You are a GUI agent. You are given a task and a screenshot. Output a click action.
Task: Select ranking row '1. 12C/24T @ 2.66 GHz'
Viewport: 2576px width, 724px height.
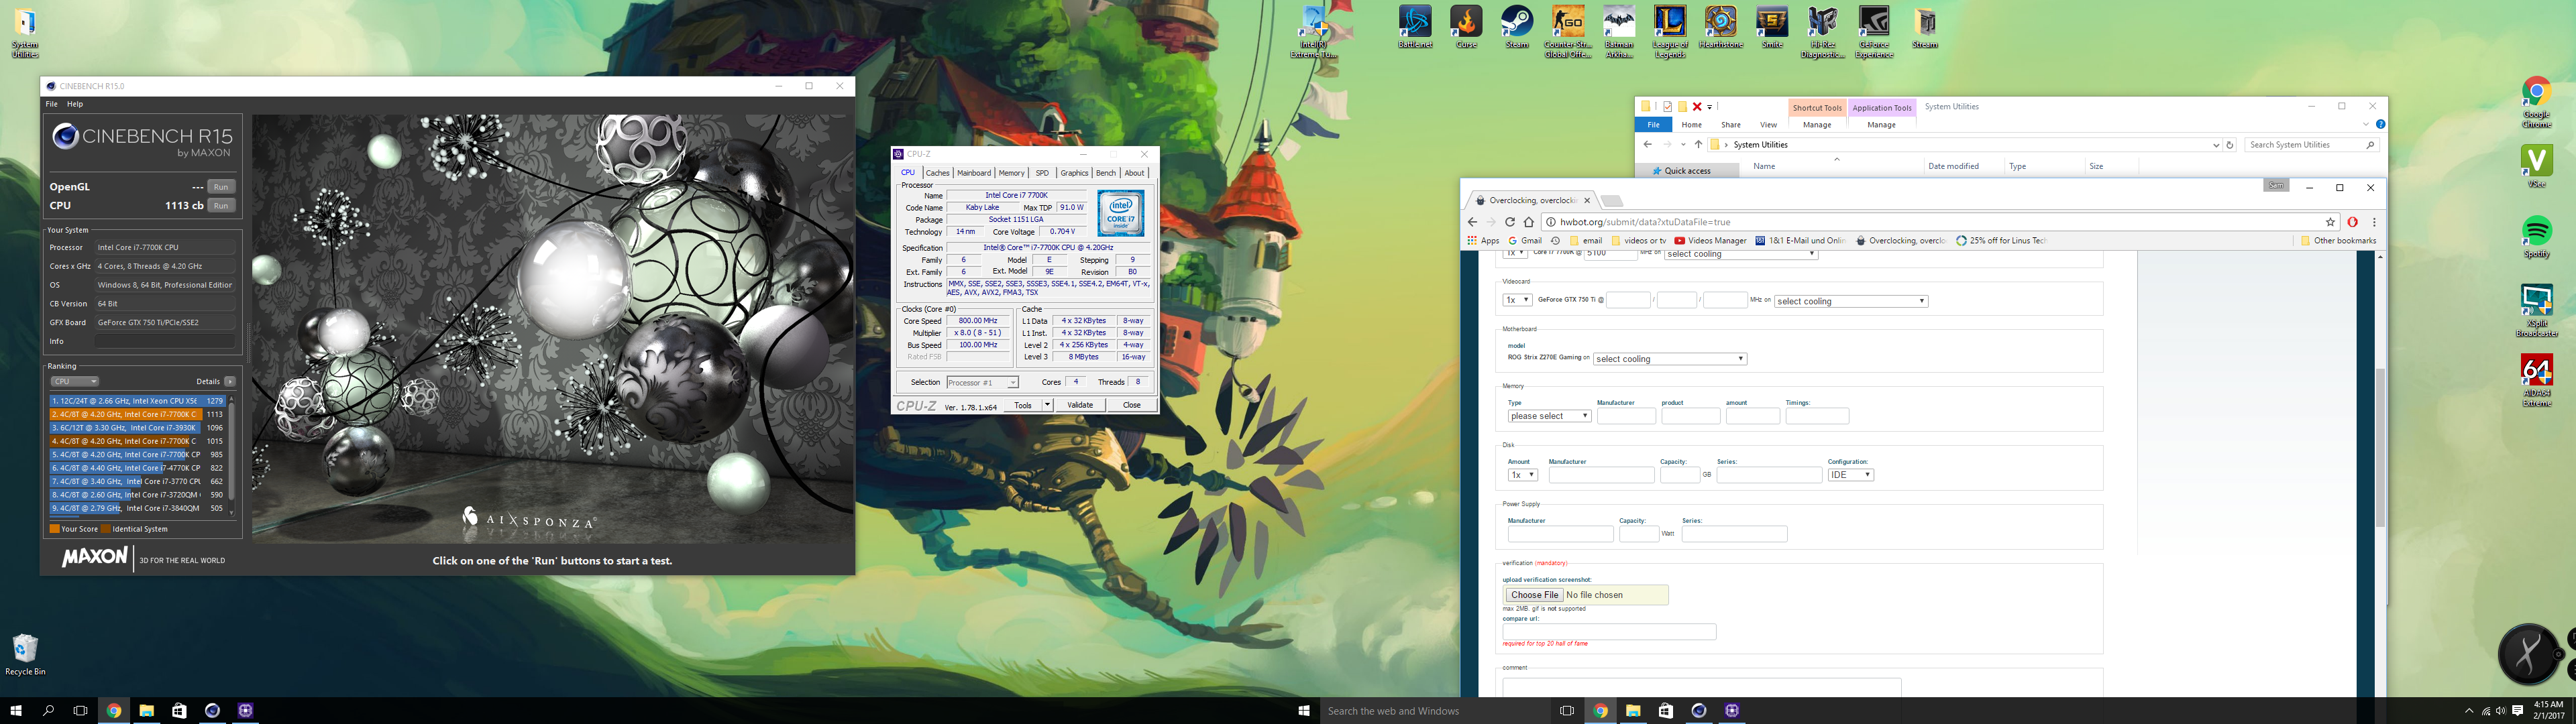138,401
